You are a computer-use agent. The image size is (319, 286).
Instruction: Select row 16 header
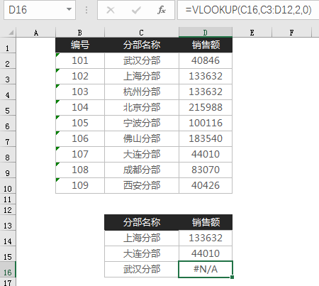click(x=8, y=269)
